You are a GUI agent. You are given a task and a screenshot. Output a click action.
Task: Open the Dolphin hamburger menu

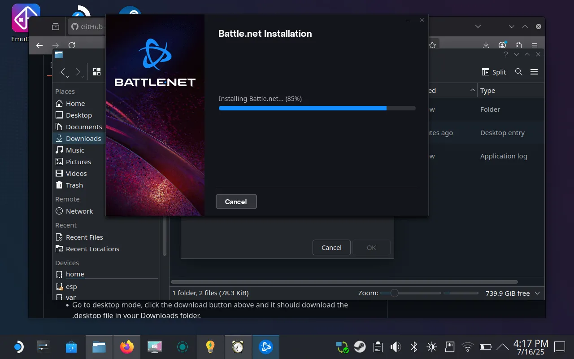[534, 72]
